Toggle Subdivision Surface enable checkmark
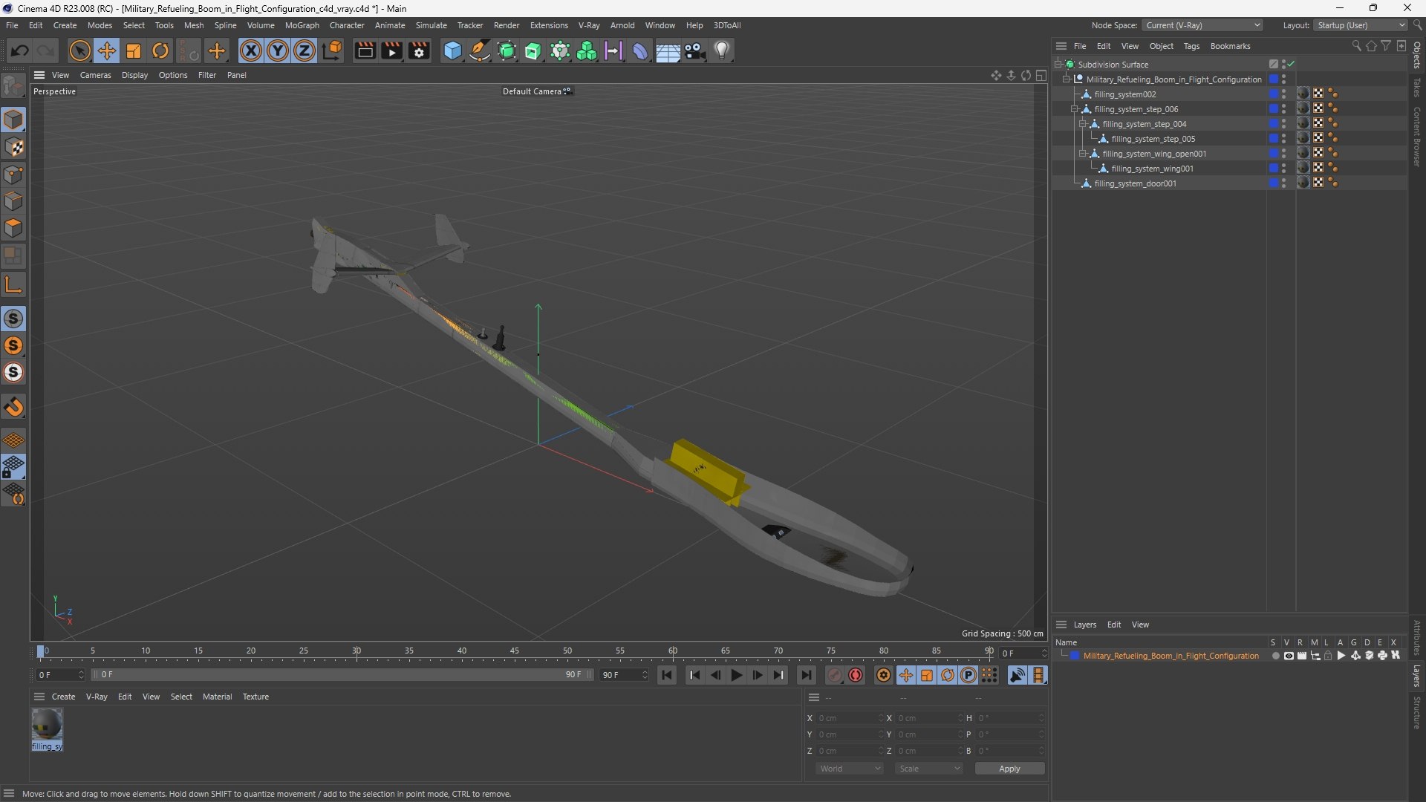1426x802 pixels. pyautogui.click(x=1292, y=64)
